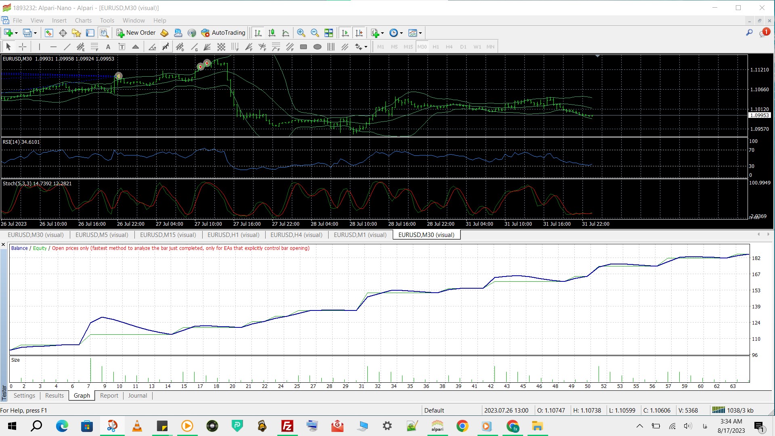The image size is (775, 436).
Task: Expand the Indicators list dropdown arrow
Action: coord(382,33)
